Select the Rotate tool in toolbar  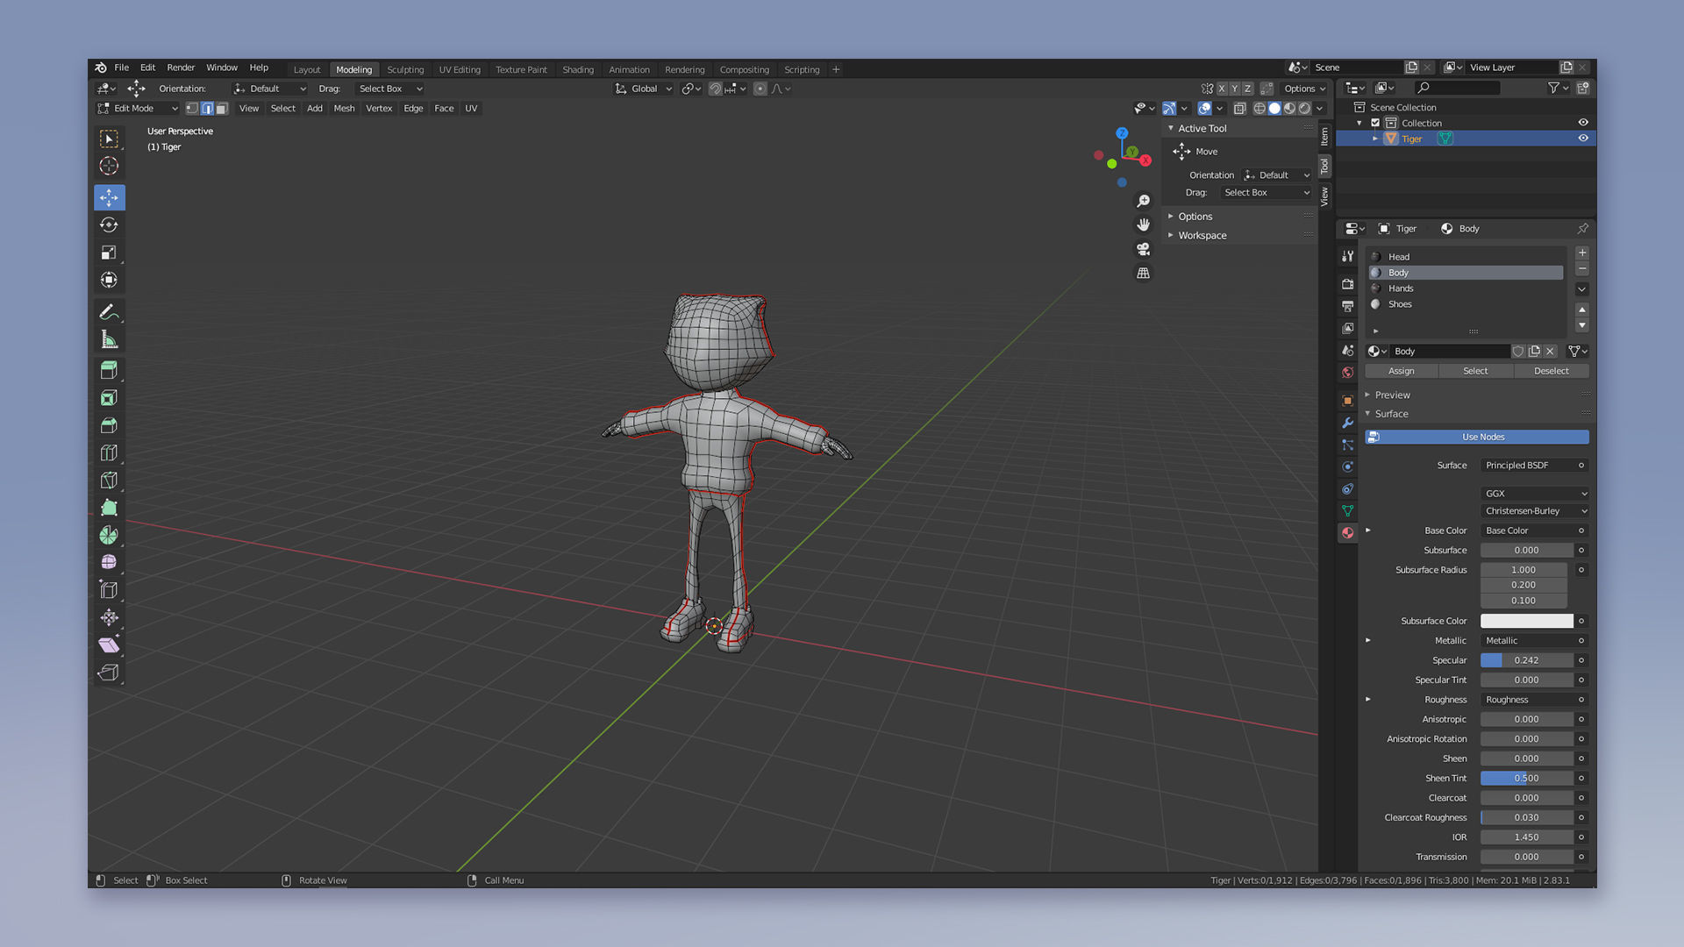[x=109, y=225]
